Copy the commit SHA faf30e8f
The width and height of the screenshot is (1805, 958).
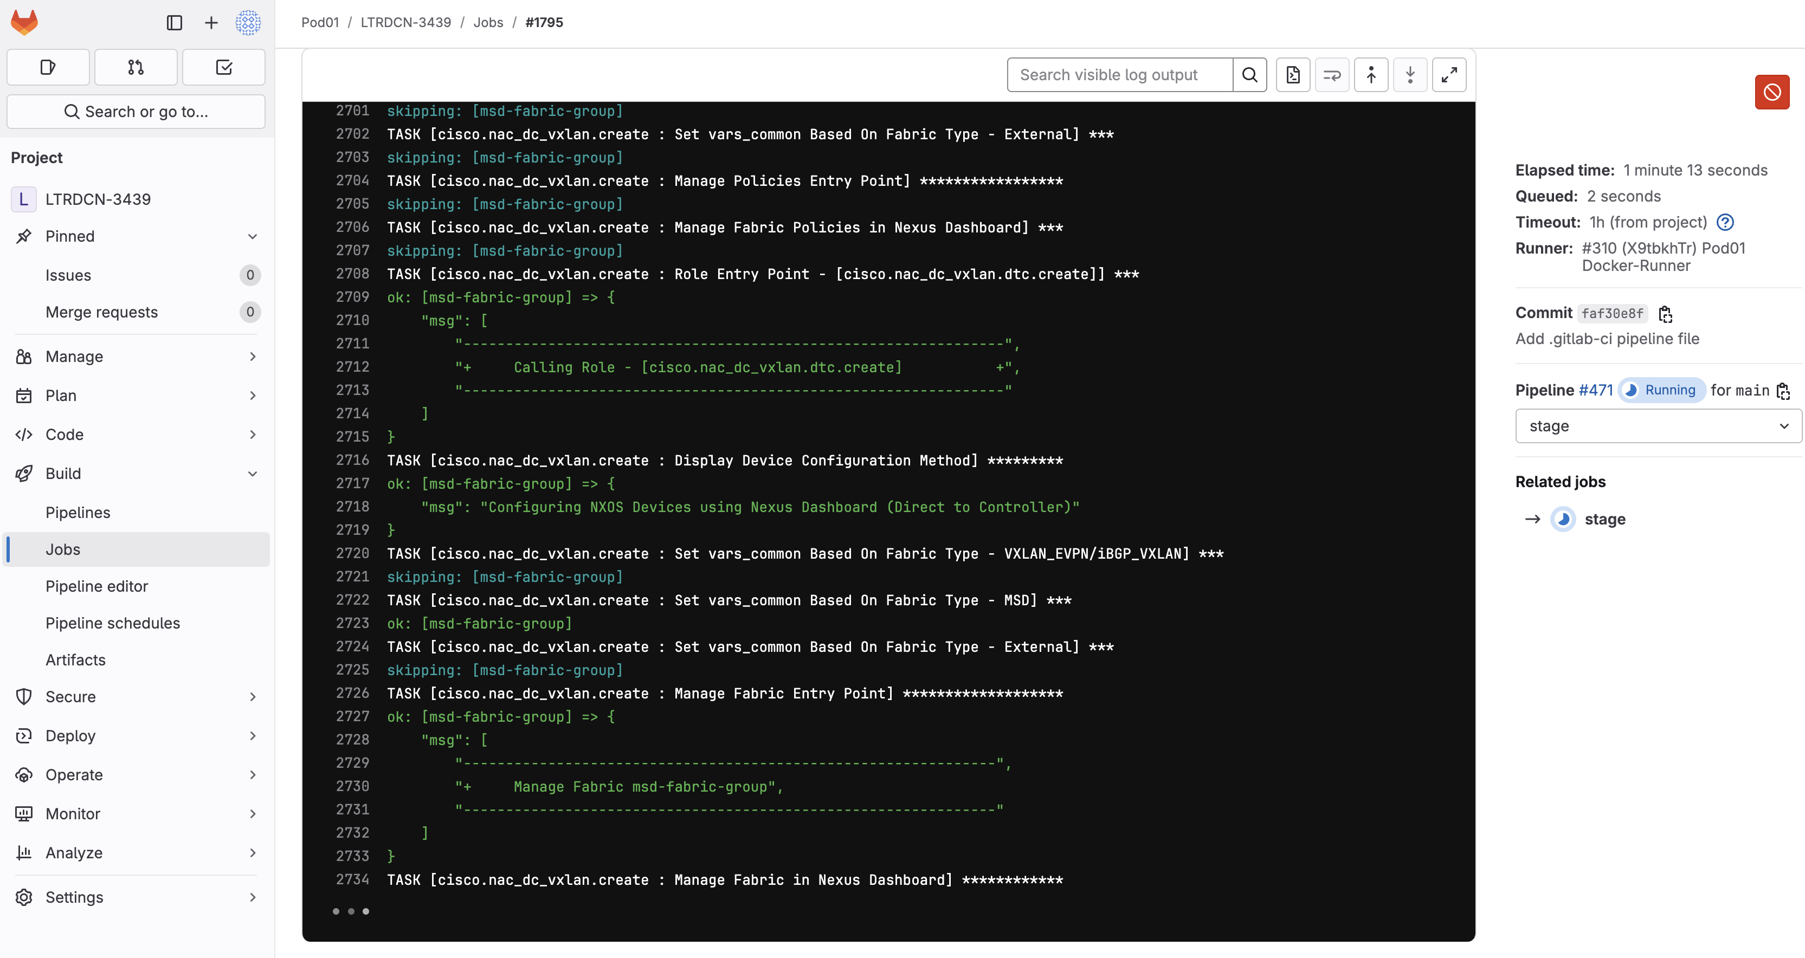point(1666,314)
